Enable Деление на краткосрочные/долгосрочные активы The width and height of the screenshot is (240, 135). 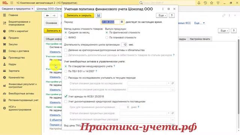[x=66, y=50]
